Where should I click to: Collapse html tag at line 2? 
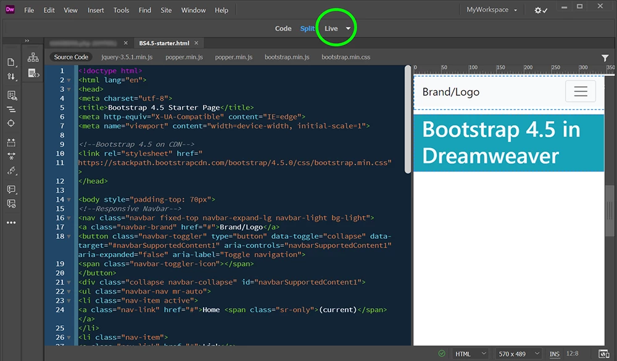pyautogui.click(x=69, y=80)
